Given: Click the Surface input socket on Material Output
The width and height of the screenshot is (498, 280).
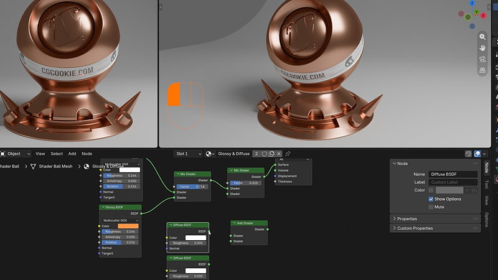Looking at the screenshot, I should (x=275, y=165).
